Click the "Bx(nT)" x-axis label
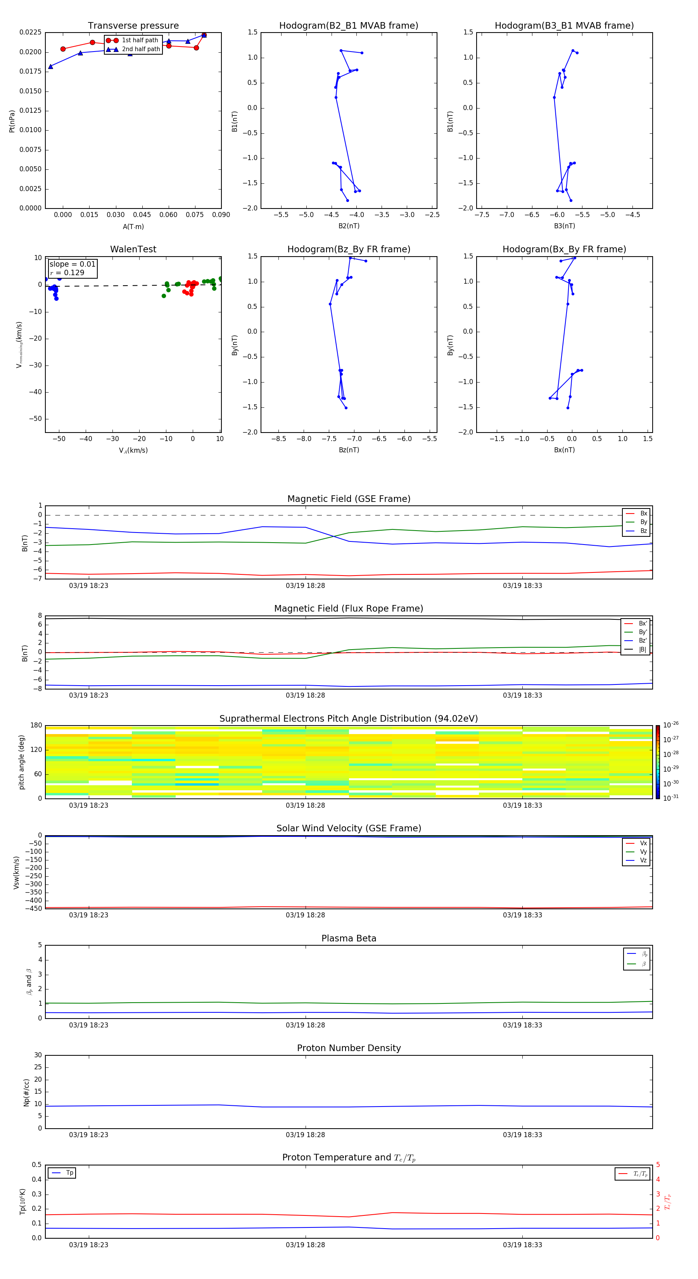Viewport: 698px width, 1279px height. click(564, 450)
